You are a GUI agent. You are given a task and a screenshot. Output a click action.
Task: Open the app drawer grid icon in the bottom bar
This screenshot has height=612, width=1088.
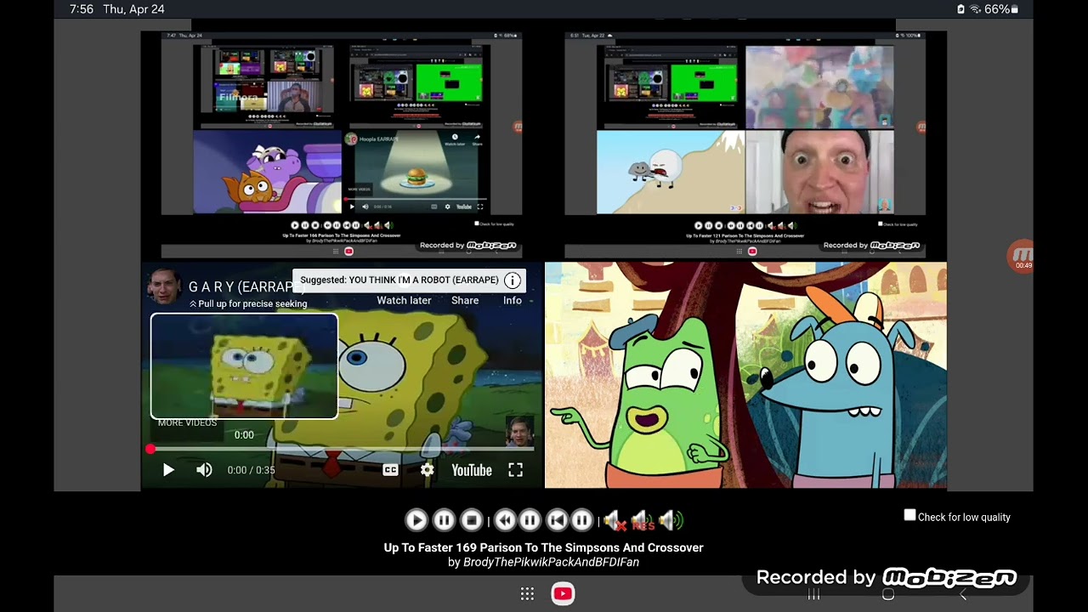[x=527, y=594]
